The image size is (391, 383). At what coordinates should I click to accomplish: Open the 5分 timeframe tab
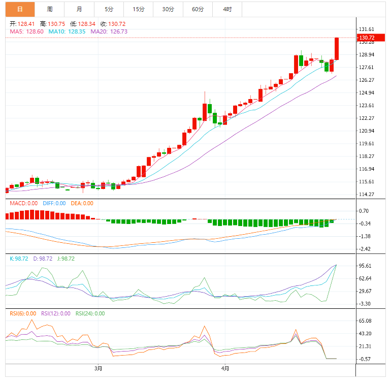(x=109, y=9)
